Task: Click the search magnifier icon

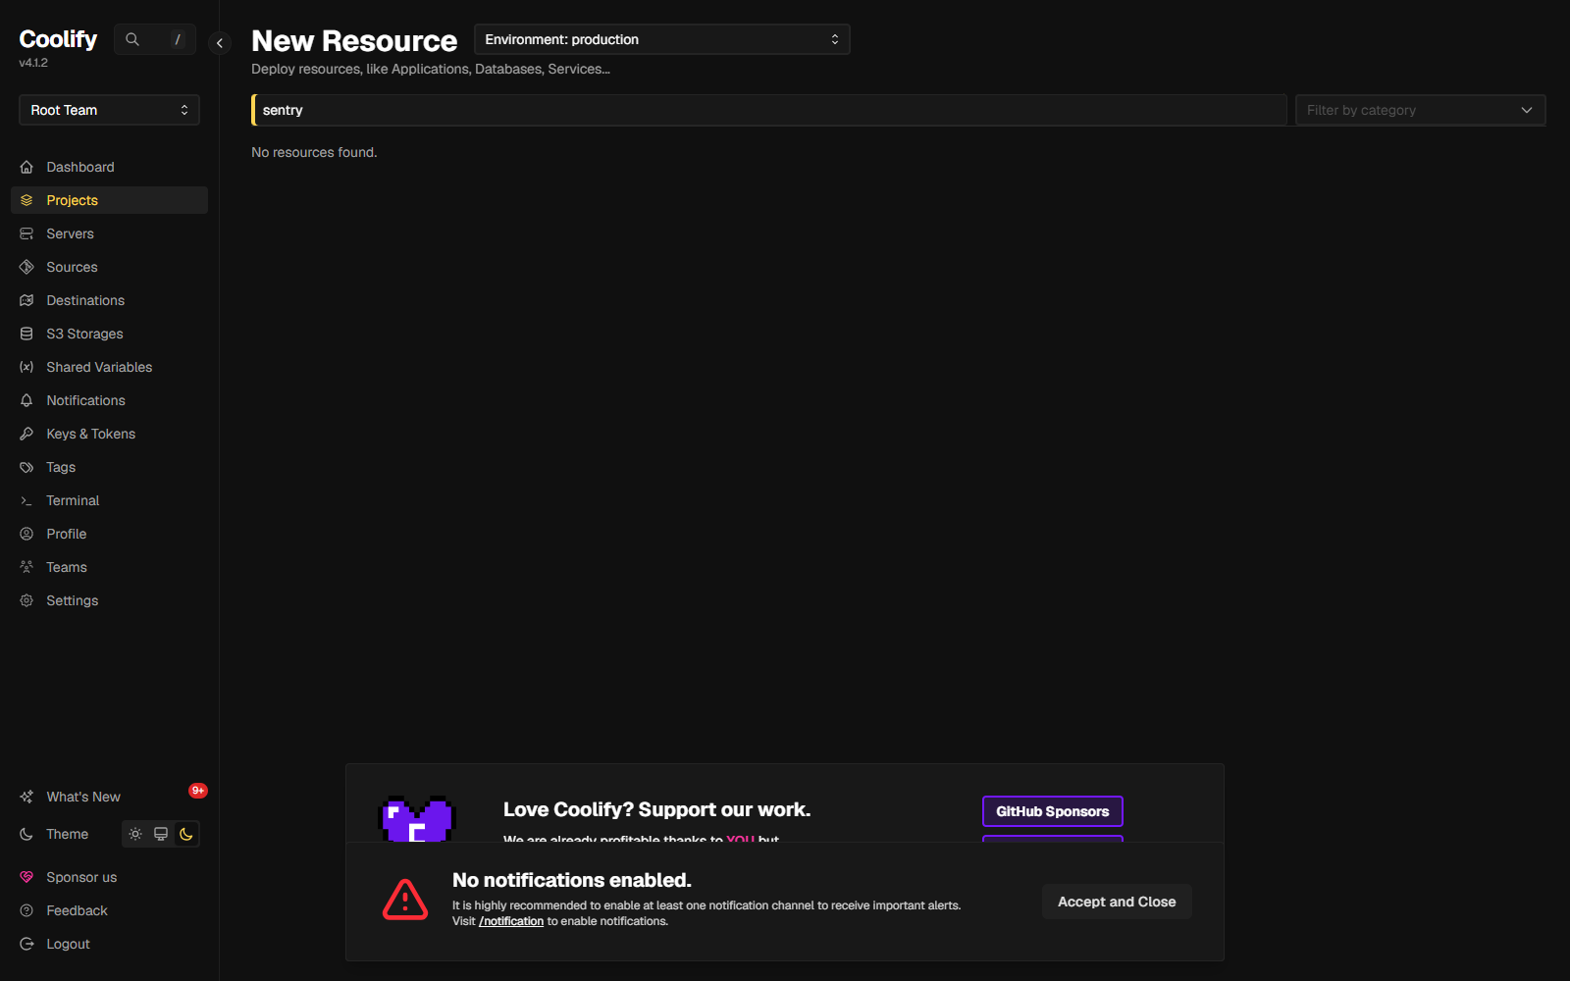Action: 132,39
